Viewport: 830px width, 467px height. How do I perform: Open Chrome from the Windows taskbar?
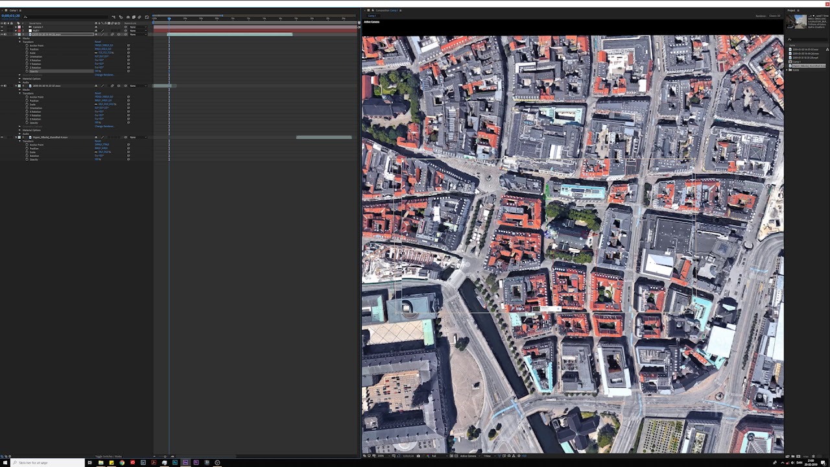(122, 462)
